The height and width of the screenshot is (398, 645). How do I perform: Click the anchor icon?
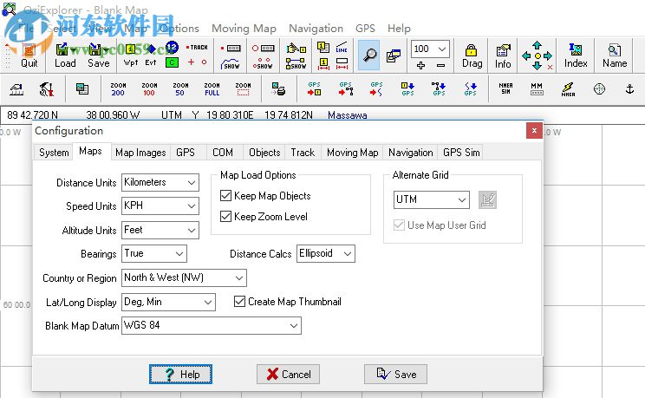tap(629, 89)
